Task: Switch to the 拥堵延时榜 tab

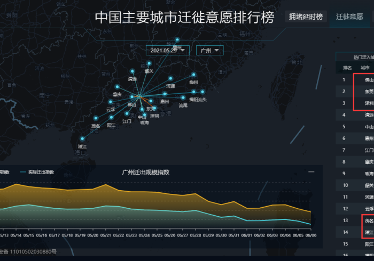Action: click(x=306, y=17)
